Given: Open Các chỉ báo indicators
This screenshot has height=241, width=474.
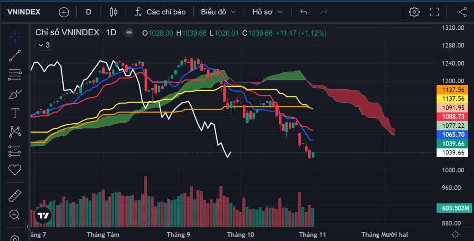Looking at the screenshot, I should [160, 12].
